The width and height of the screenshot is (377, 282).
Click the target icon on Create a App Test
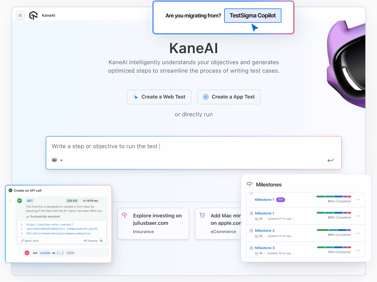click(x=206, y=97)
